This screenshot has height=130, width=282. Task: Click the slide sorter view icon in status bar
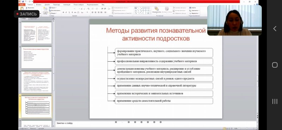point(227,129)
